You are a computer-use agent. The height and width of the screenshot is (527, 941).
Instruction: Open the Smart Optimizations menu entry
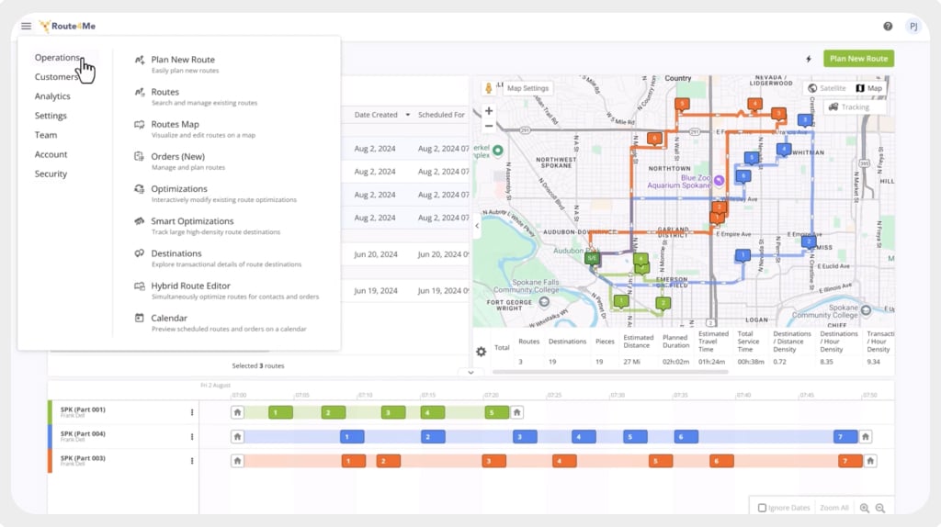tap(192, 221)
